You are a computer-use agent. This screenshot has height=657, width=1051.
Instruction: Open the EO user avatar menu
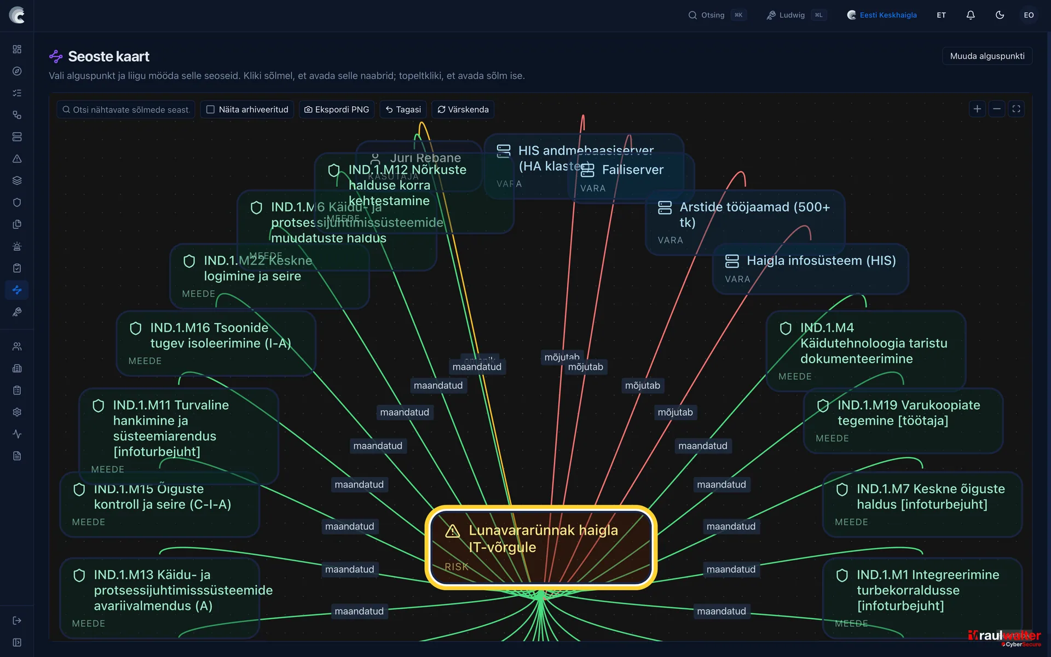1029,15
